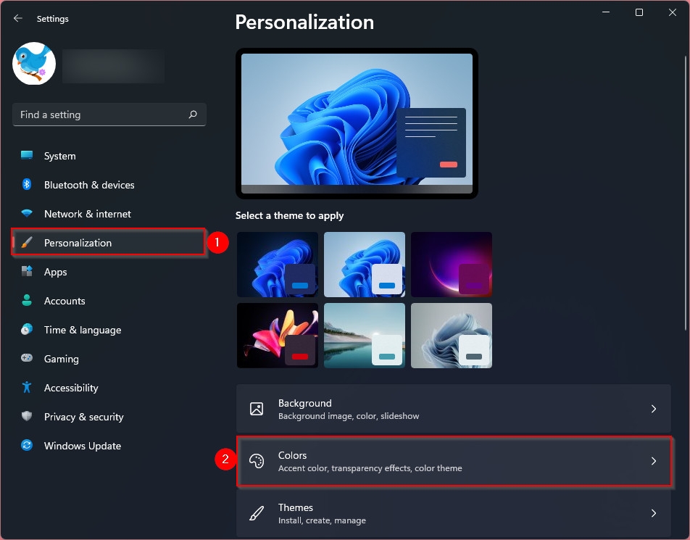This screenshot has width=690, height=540.
Task: Click the Network Wi-Fi icon
Action: (x=27, y=213)
